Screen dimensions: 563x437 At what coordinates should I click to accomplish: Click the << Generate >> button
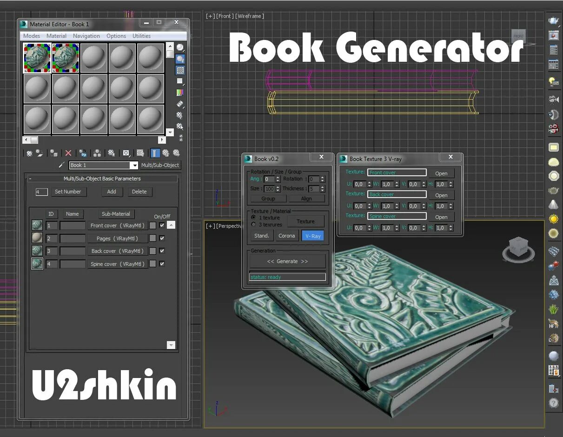pos(288,261)
